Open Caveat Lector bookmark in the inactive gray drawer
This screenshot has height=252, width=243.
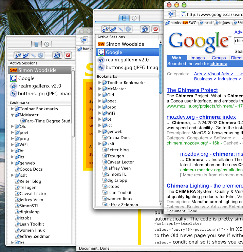pos(31,194)
